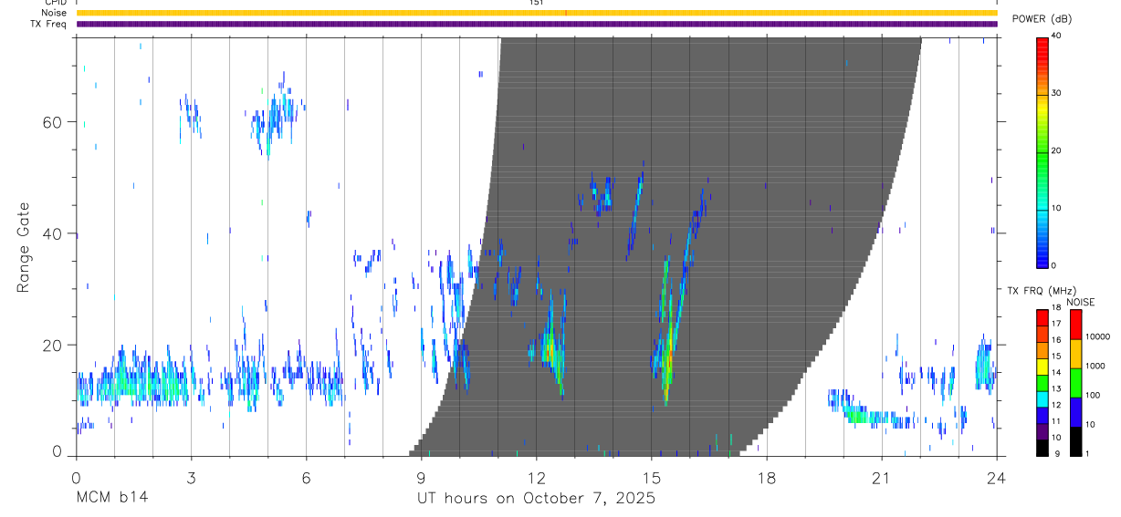The image size is (1121, 517).
Task: Click 'UT hours on October 7, 2025' title
Action: pos(536,498)
